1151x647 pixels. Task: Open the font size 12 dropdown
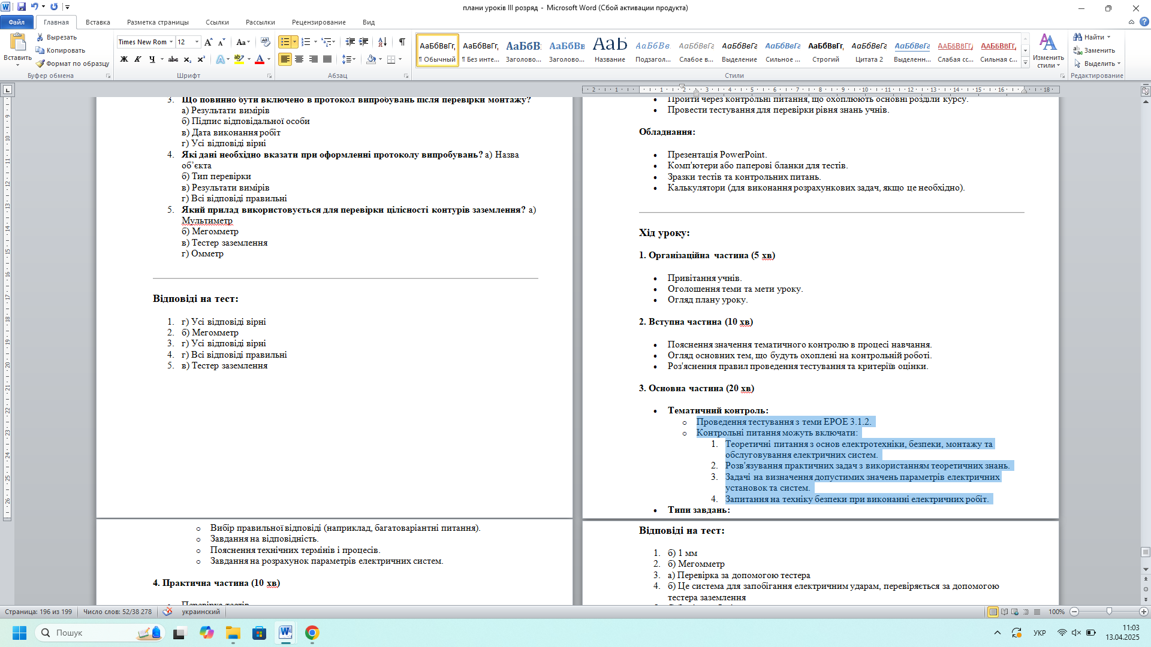197,42
